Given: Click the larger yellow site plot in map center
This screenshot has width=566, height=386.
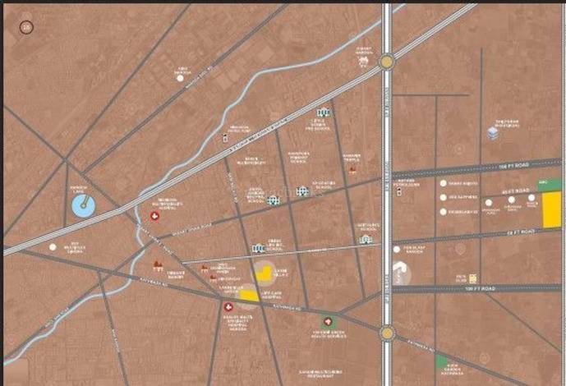Looking at the screenshot, I should pyautogui.click(x=264, y=273).
